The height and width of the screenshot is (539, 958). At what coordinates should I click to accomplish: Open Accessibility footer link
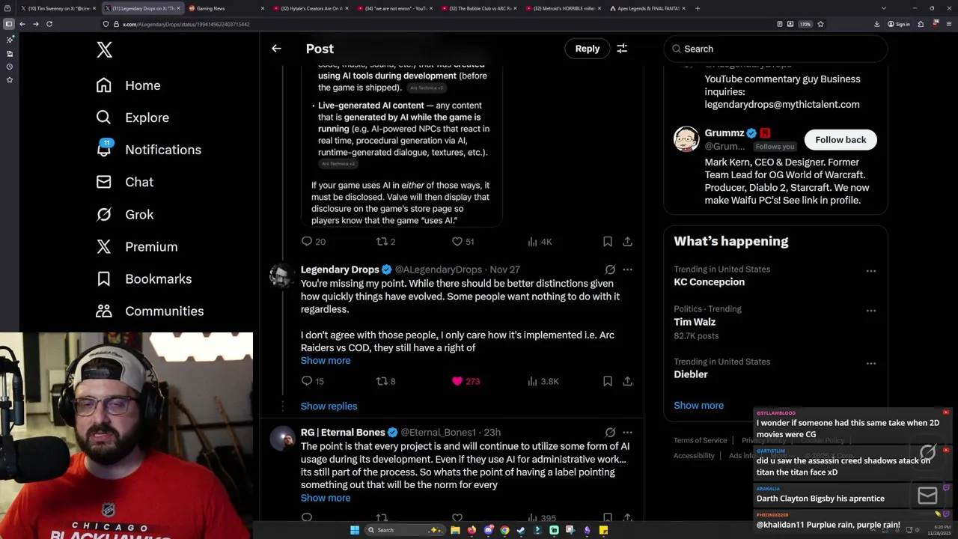click(x=694, y=455)
